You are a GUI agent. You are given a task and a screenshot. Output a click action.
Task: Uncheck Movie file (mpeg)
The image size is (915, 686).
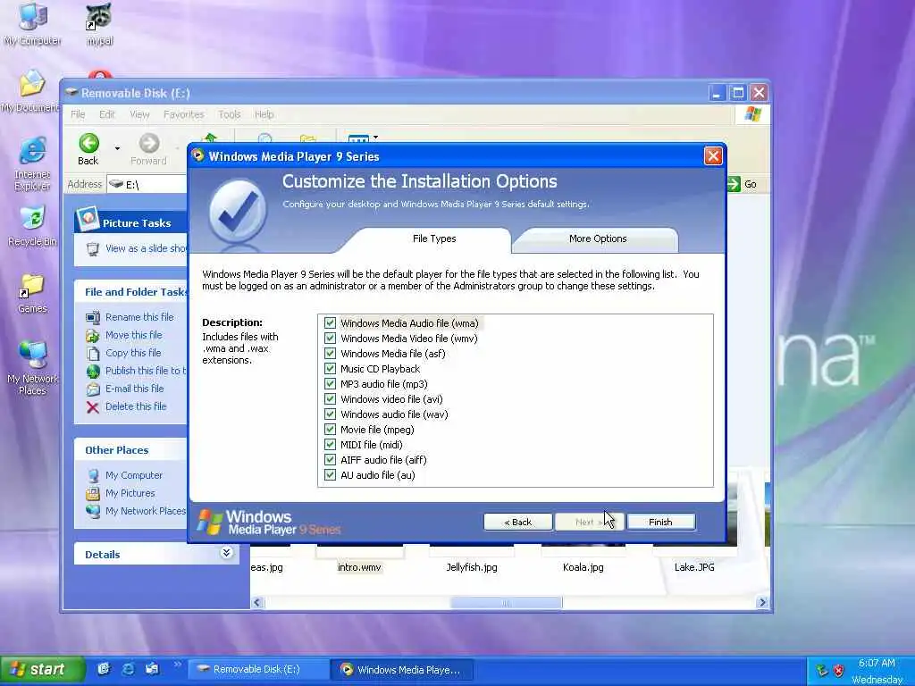point(331,430)
